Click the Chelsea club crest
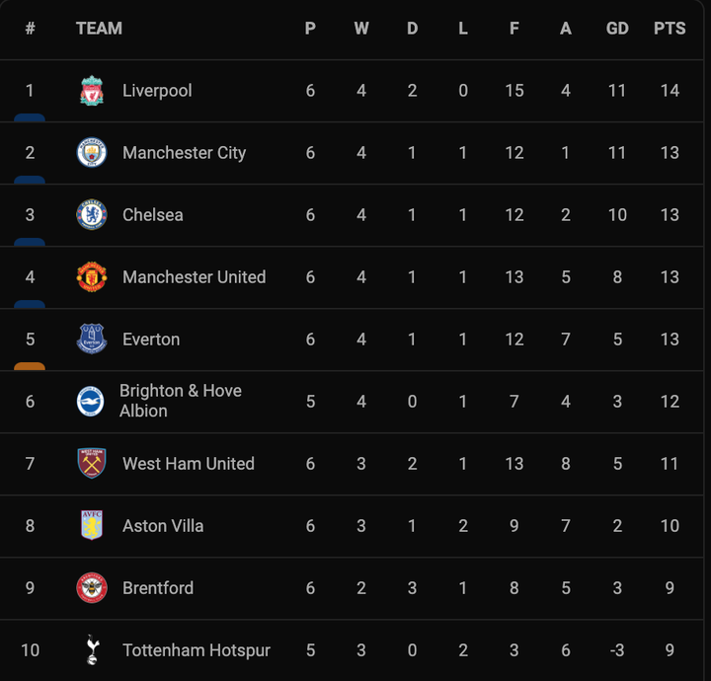This screenshot has width=711, height=681. [x=92, y=215]
